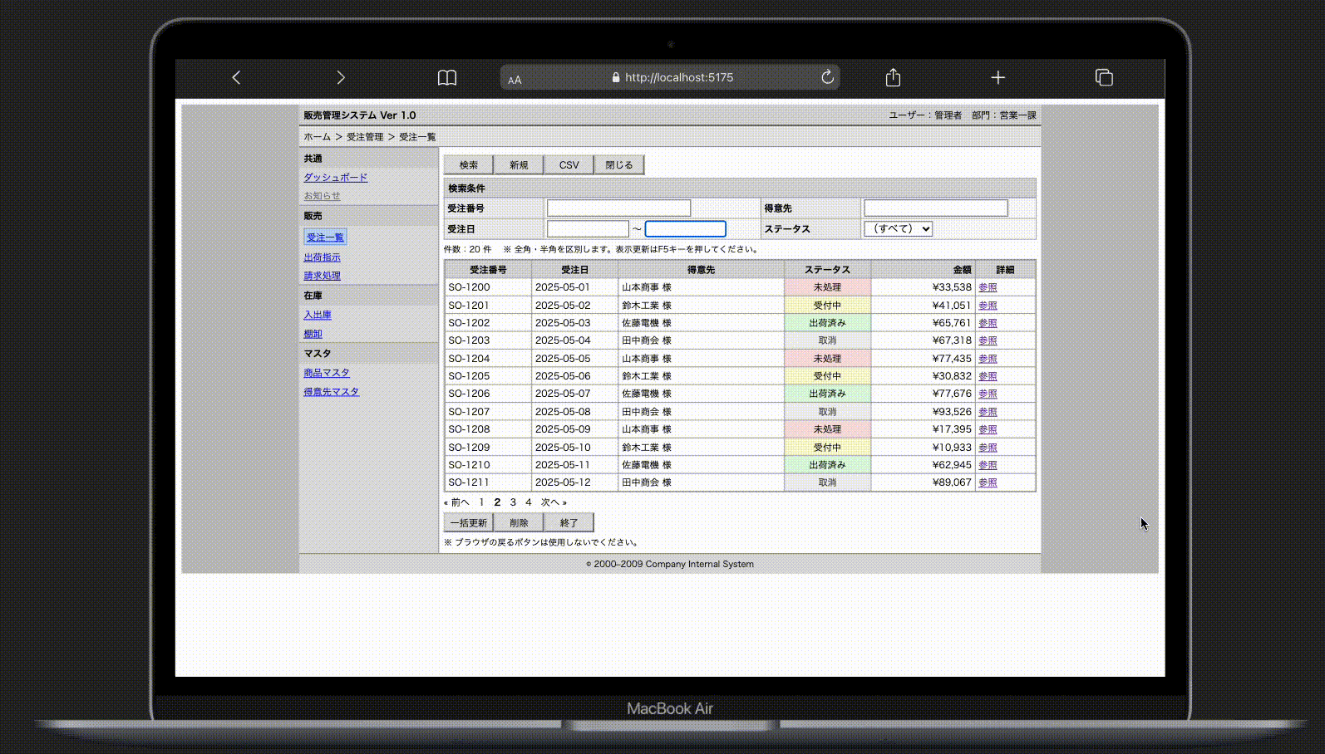This screenshot has width=1325, height=754.
Task: Click the browser forward arrow
Action: click(x=340, y=77)
